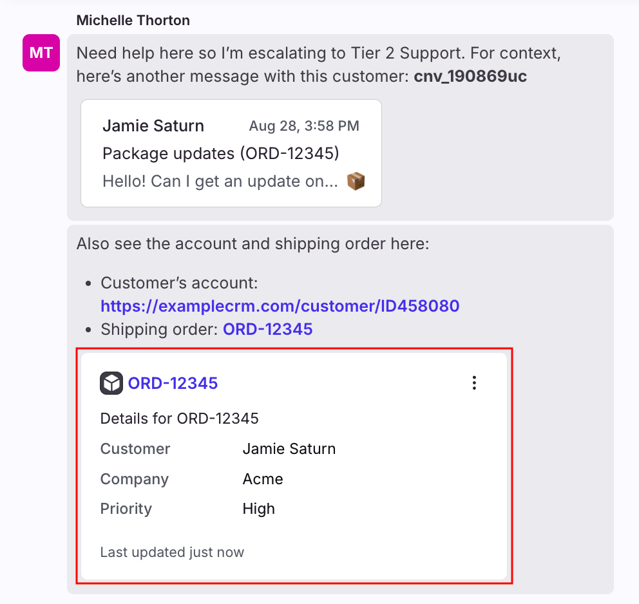The width and height of the screenshot is (639, 604).
Task: Click the Package updates (ORD-12345) subject line
Action: (x=221, y=153)
